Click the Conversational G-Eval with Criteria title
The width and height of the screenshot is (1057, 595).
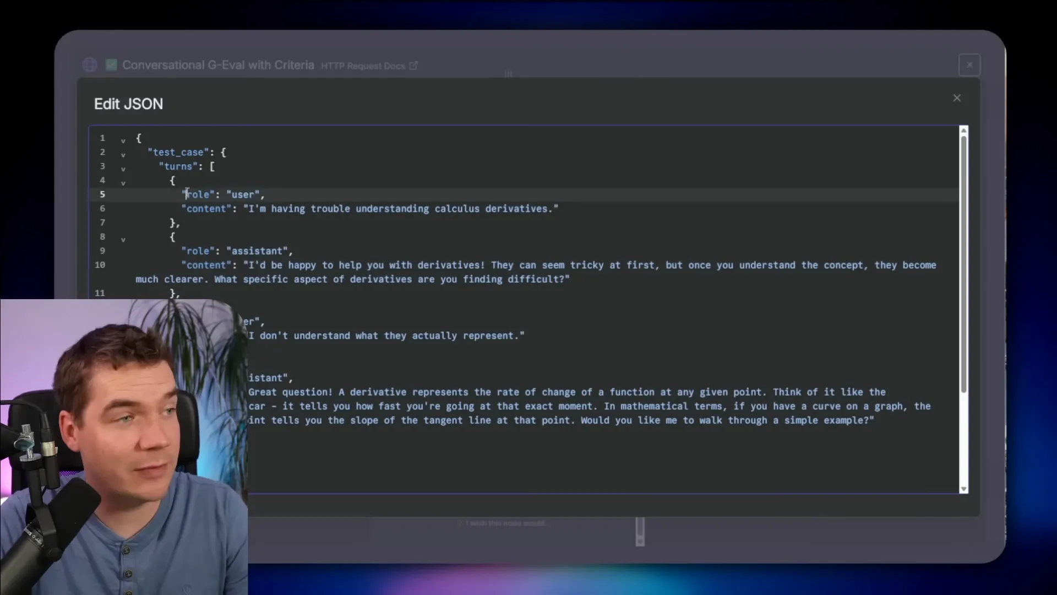point(218,65)
